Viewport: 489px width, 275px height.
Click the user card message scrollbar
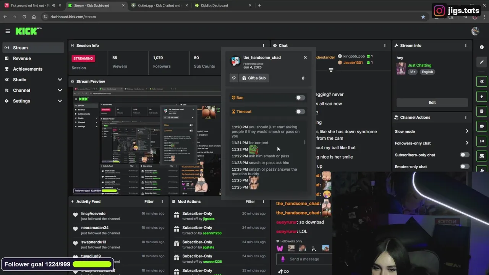(x=304, y=142)
